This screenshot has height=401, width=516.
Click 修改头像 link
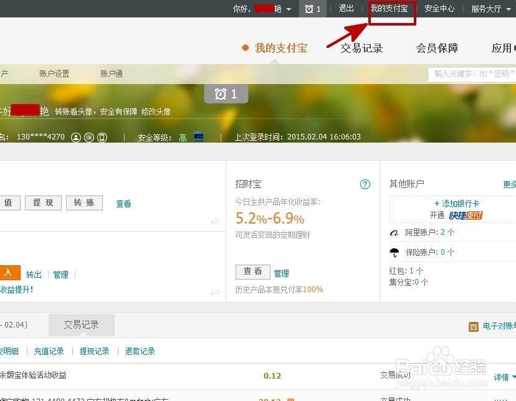point(156,111)
